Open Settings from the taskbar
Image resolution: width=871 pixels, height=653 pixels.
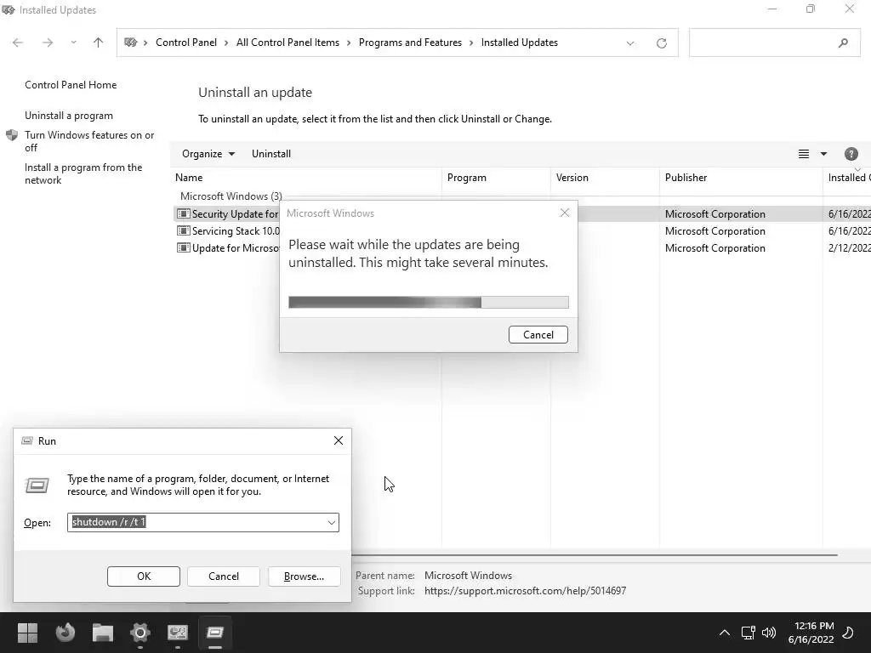(x=140, y=633)
